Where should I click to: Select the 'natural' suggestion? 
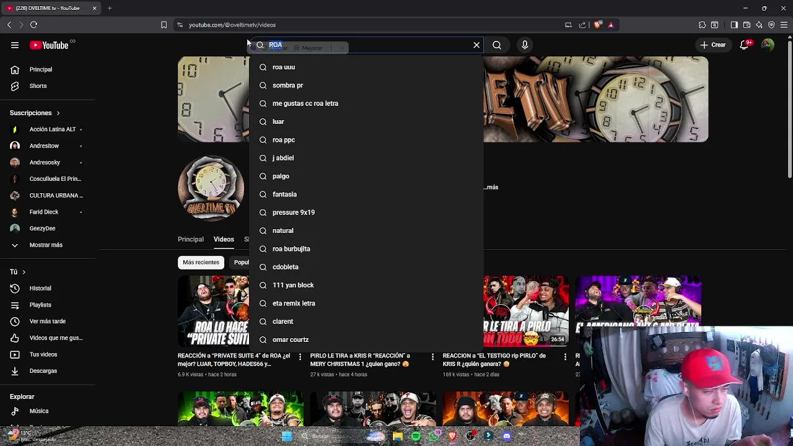pos(366,230)
